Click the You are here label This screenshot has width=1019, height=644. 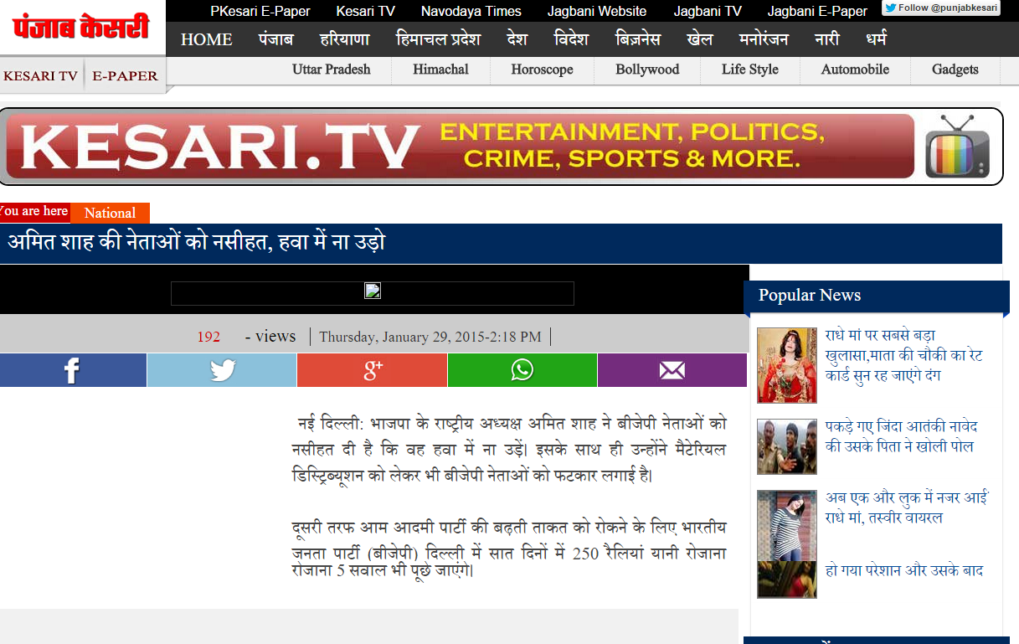(x=33, y=211)
